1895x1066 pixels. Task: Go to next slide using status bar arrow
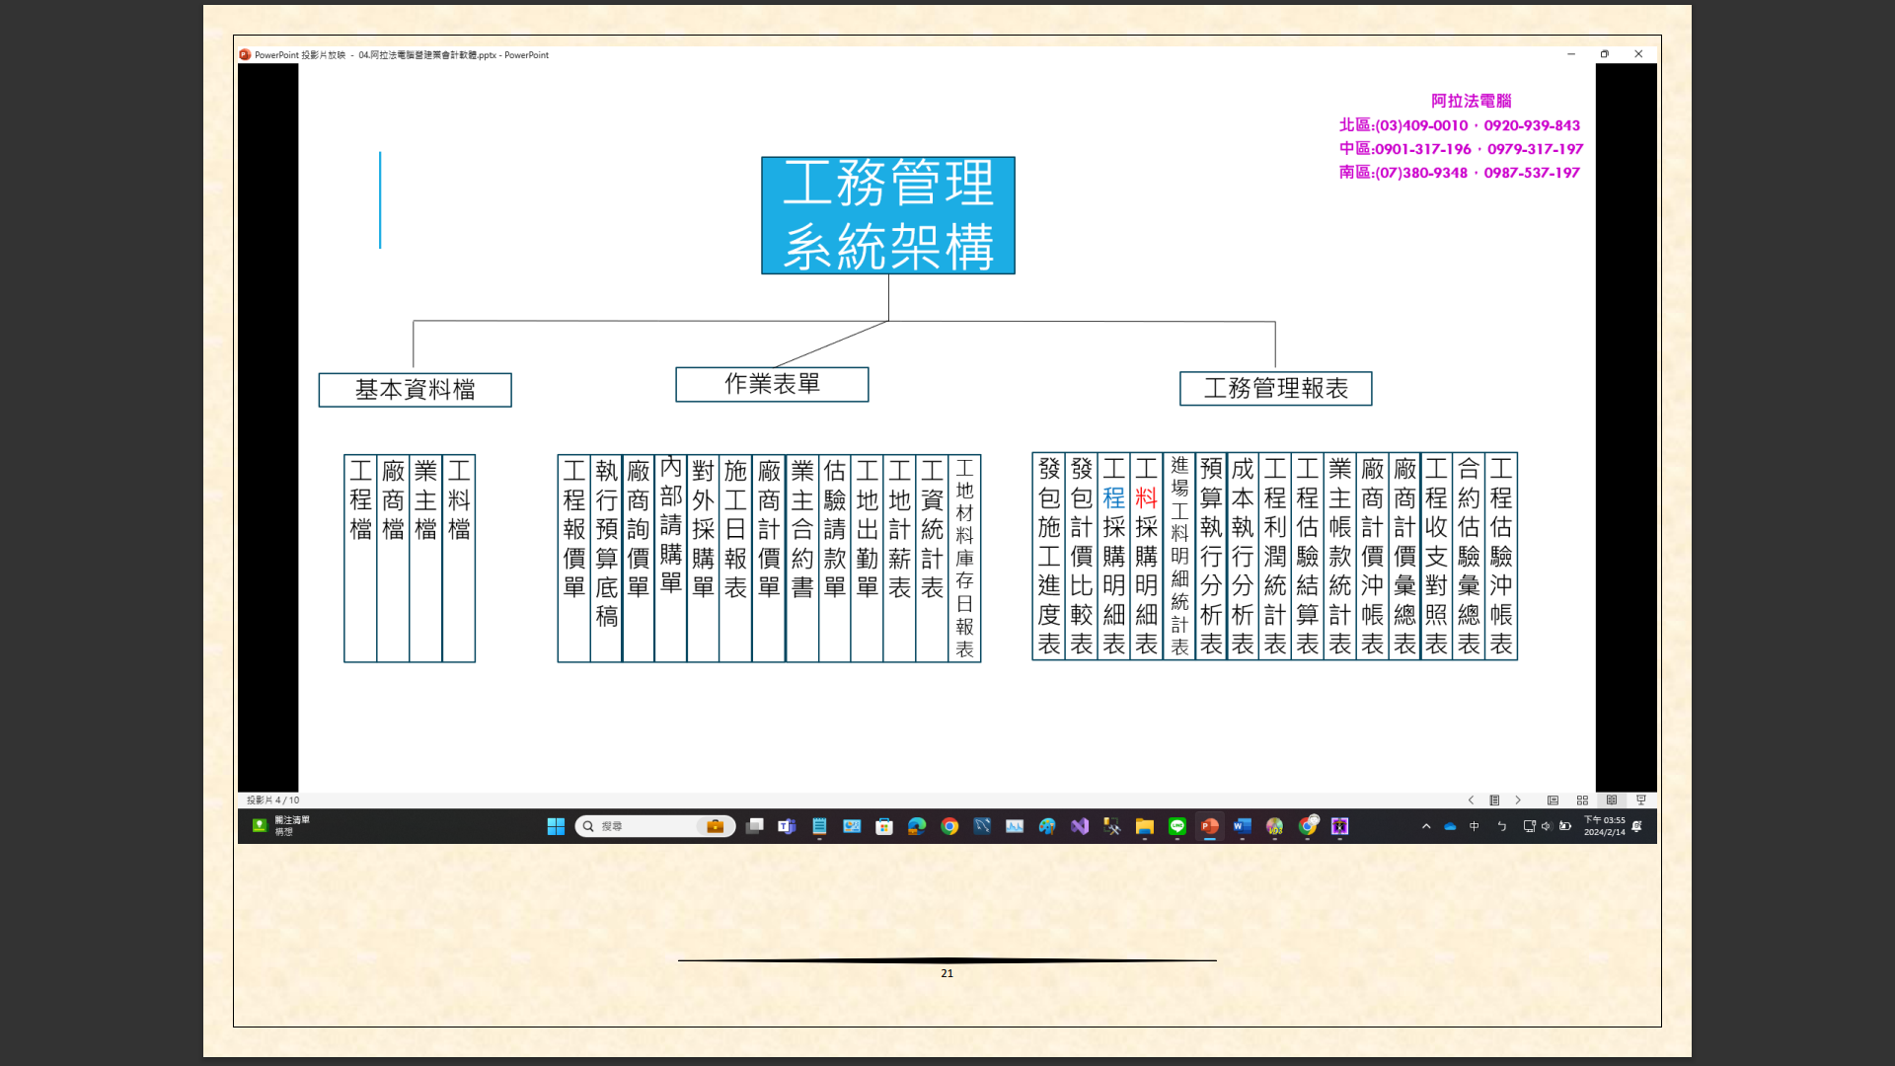tap(1518, 800)
